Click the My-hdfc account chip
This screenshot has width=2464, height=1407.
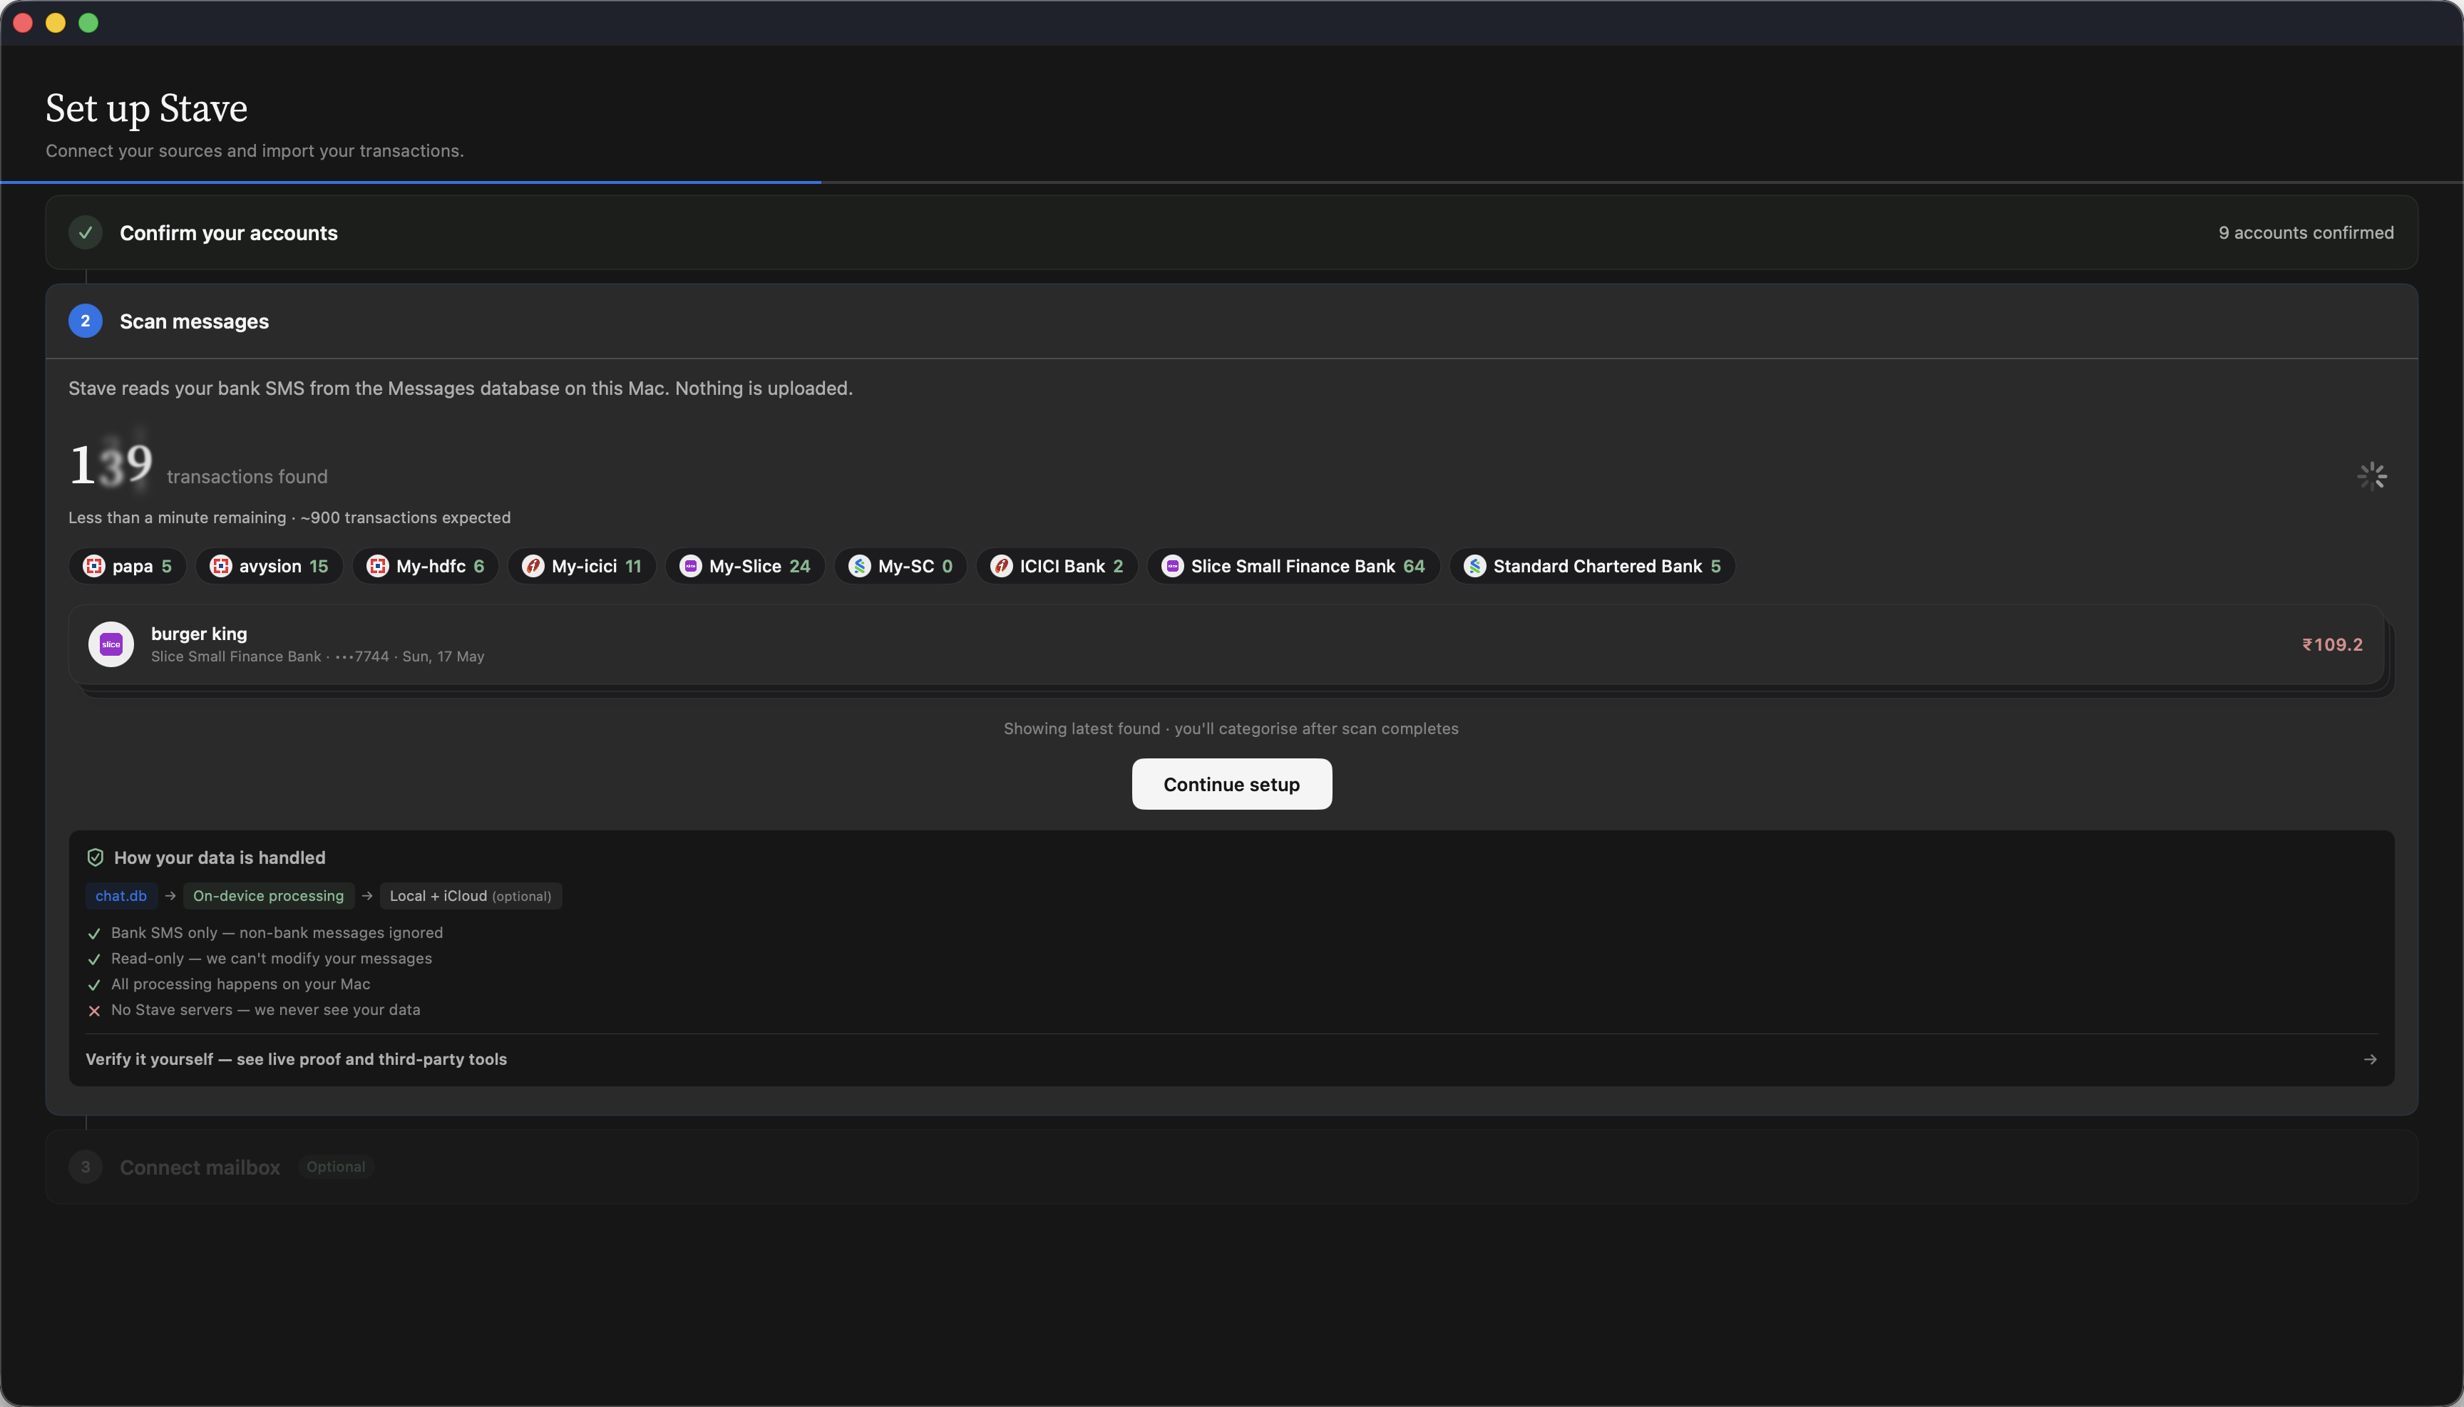click(x=426, y=566)
